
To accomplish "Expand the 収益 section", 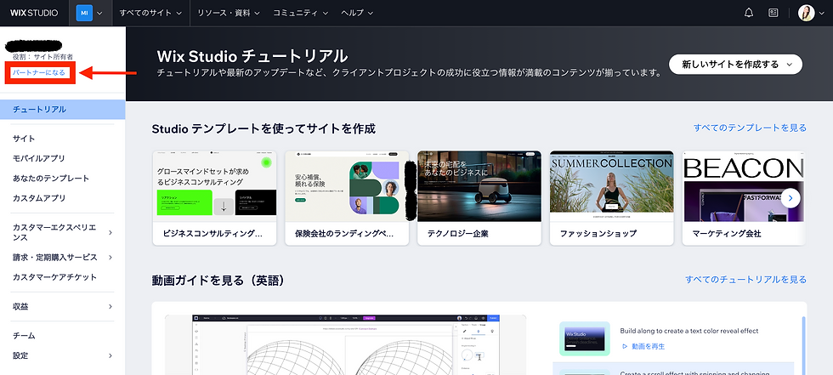I will point(63,306).
